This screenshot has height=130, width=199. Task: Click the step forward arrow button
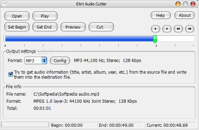(x=167, y=29)
